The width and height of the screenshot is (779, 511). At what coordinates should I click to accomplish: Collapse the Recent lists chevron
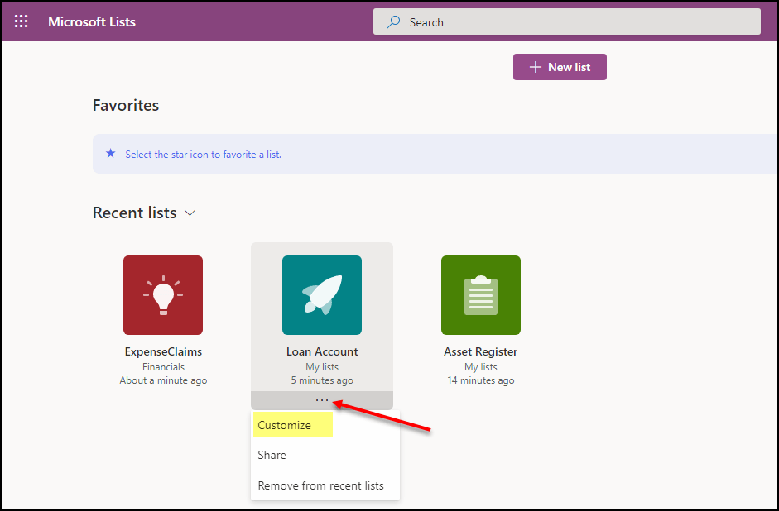190,213
